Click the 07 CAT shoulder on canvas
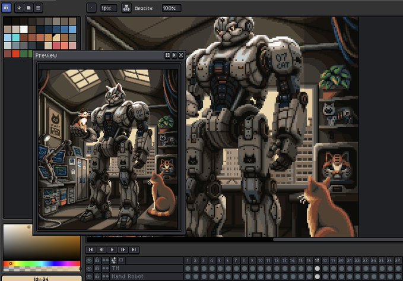 282,61
